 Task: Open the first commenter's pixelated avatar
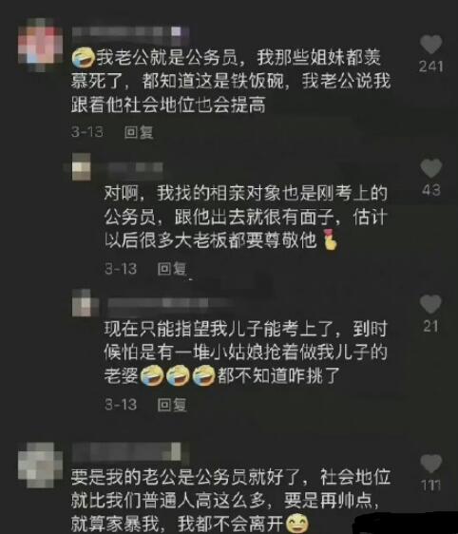point(40,45)
